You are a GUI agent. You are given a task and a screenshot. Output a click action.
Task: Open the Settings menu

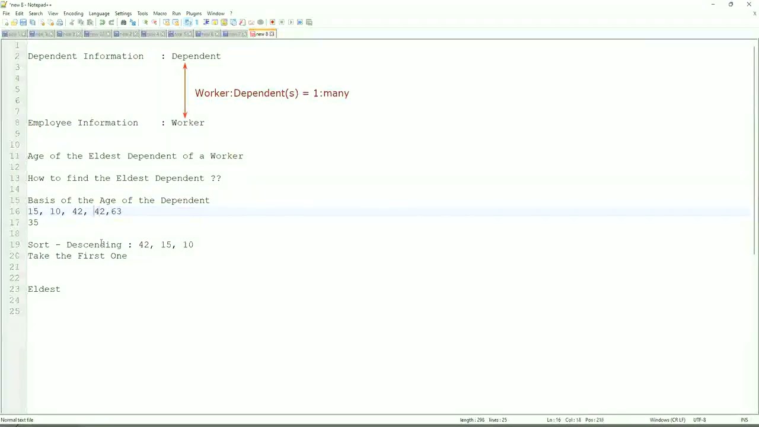coord(123,13)
